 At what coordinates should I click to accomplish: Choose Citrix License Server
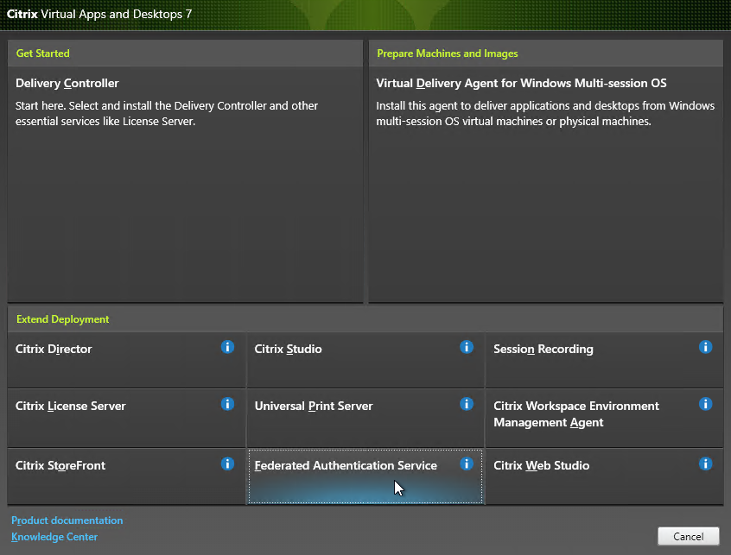pos(126,418)
